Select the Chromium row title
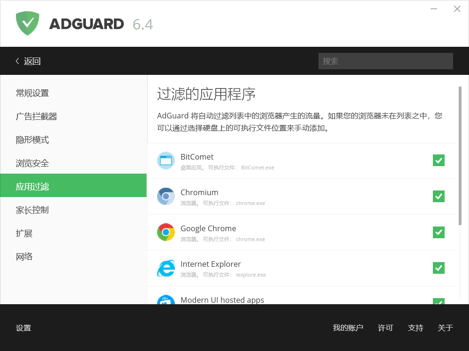The image size is (469, 351). pos(199,192)
